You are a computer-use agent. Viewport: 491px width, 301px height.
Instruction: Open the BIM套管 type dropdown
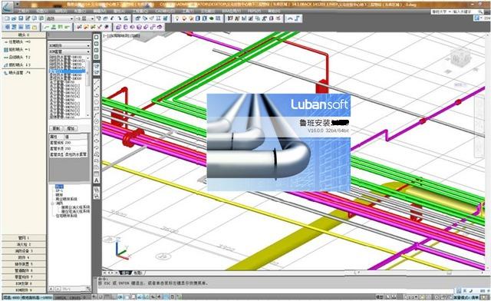69,51
